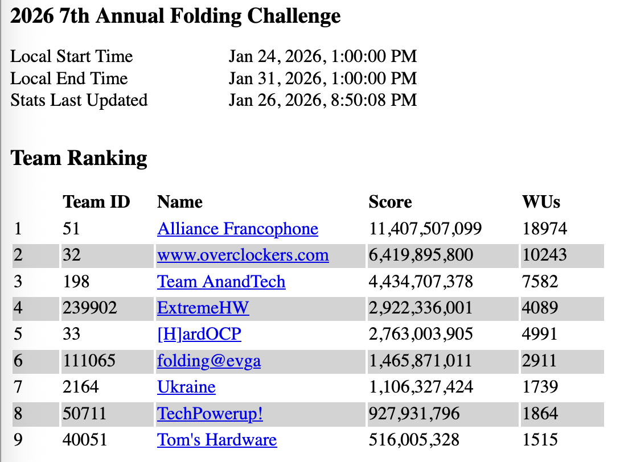Click Alliance Francophone's score 11,407,507,099
The width and height of the screenshot is (624, 462).
(x=425, y=229)
